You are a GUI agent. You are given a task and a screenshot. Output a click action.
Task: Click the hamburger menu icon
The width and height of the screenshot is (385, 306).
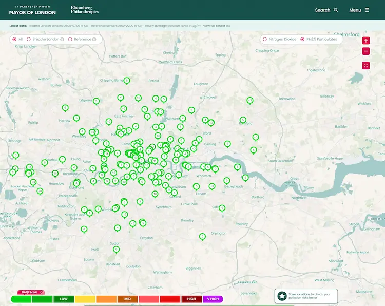point(367,10)
